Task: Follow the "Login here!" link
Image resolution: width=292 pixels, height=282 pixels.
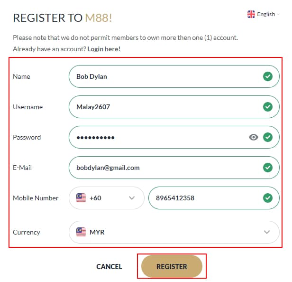Action: point(104,49)
